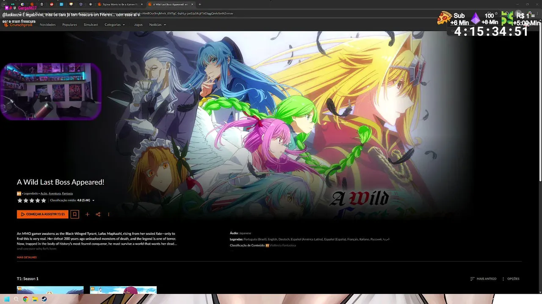Open the Simulcast page

pos(91,24)
